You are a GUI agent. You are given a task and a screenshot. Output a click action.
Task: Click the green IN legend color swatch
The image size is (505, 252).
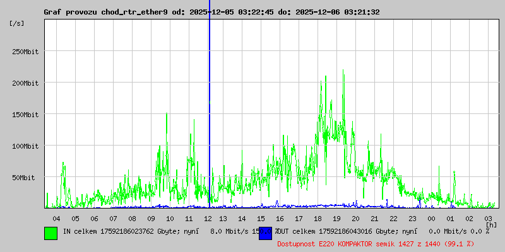click(x=50, y=232)
